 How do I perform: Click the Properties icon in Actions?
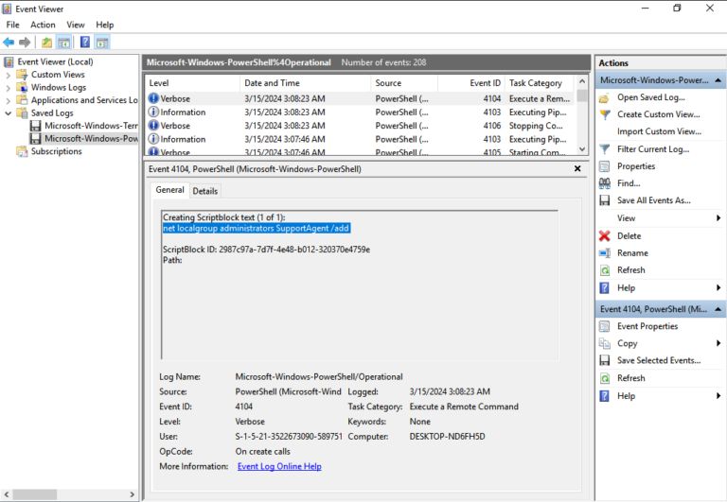pos(605,166)
